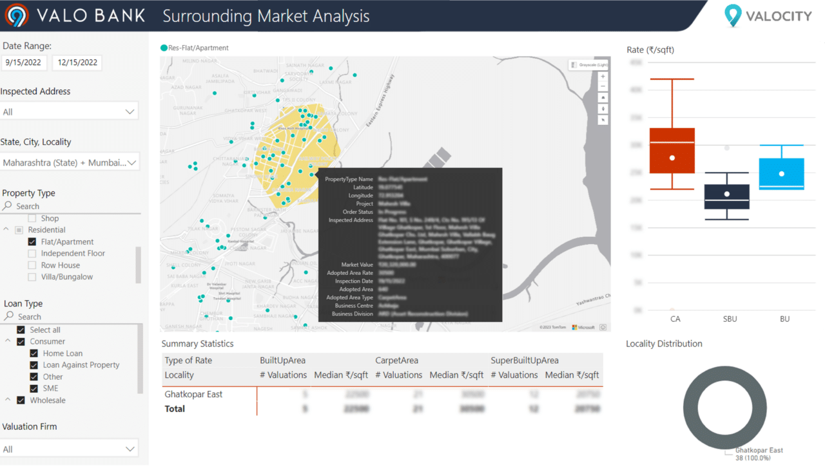Click the map tilt control icon
This screenshot has width=825, height=468.
(x=603, y=97)
